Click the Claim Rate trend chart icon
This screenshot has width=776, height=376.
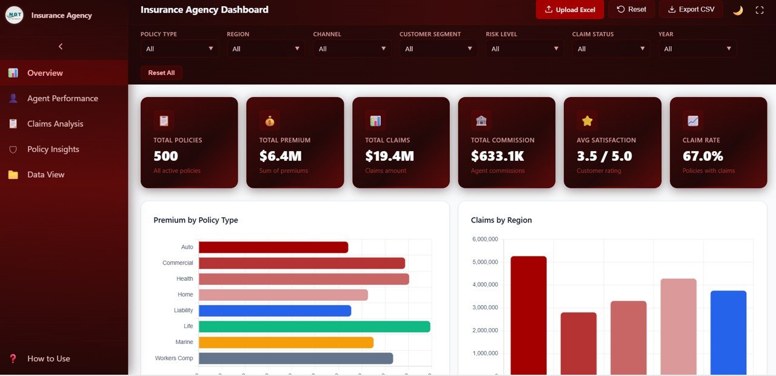pyautogui.click(x=693, y=121)
